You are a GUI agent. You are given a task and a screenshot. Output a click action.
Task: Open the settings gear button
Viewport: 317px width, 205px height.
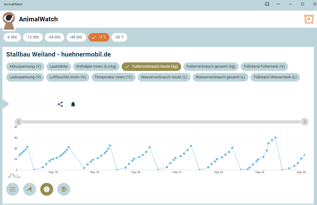[47, 189]
